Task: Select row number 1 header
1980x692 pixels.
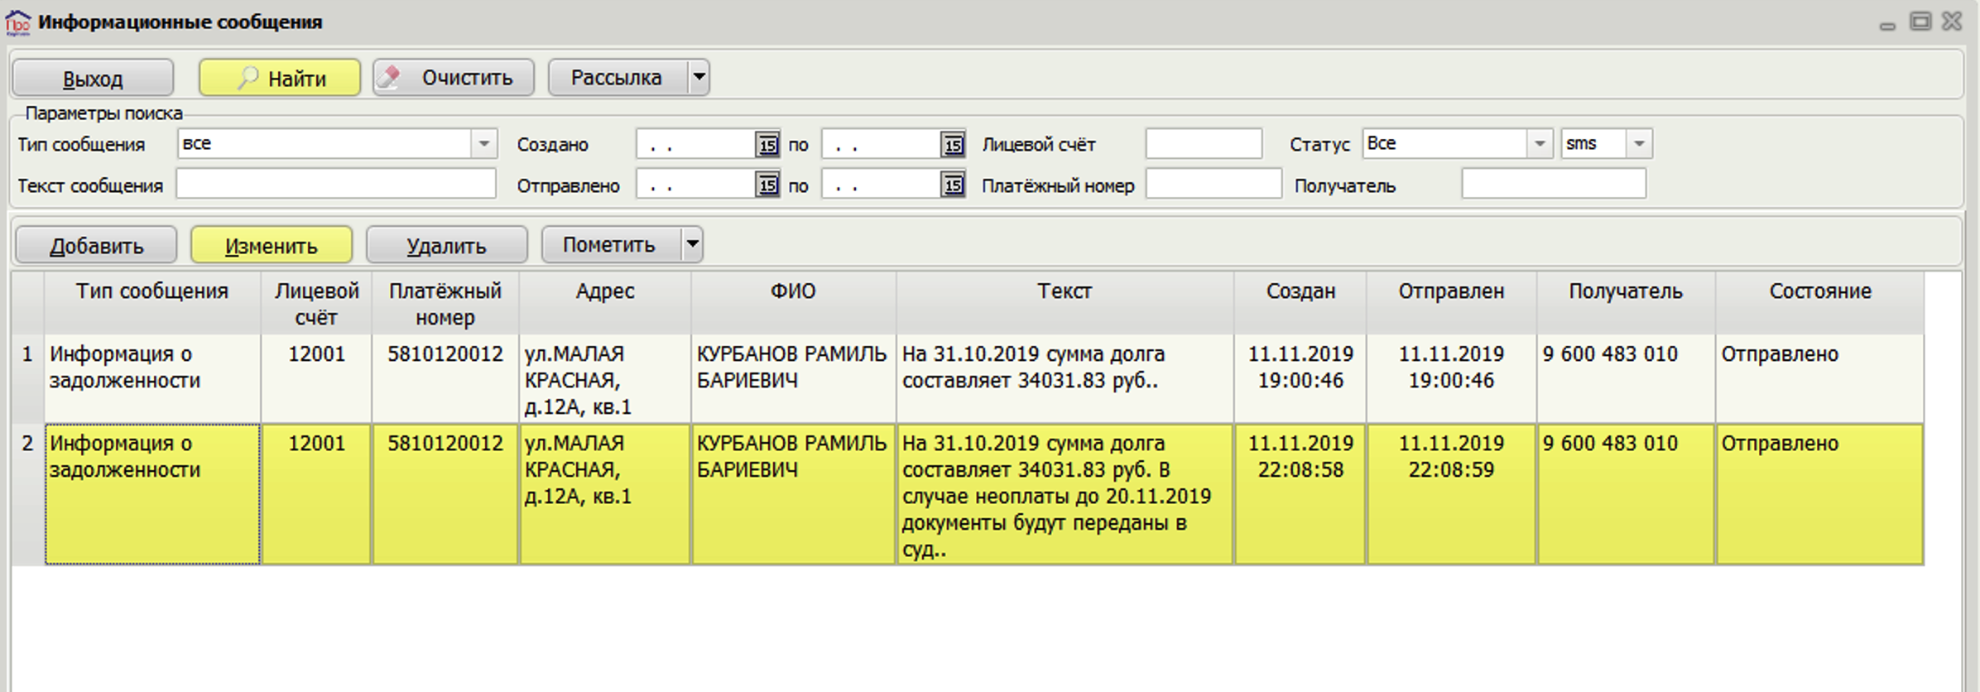Action: 27,378
